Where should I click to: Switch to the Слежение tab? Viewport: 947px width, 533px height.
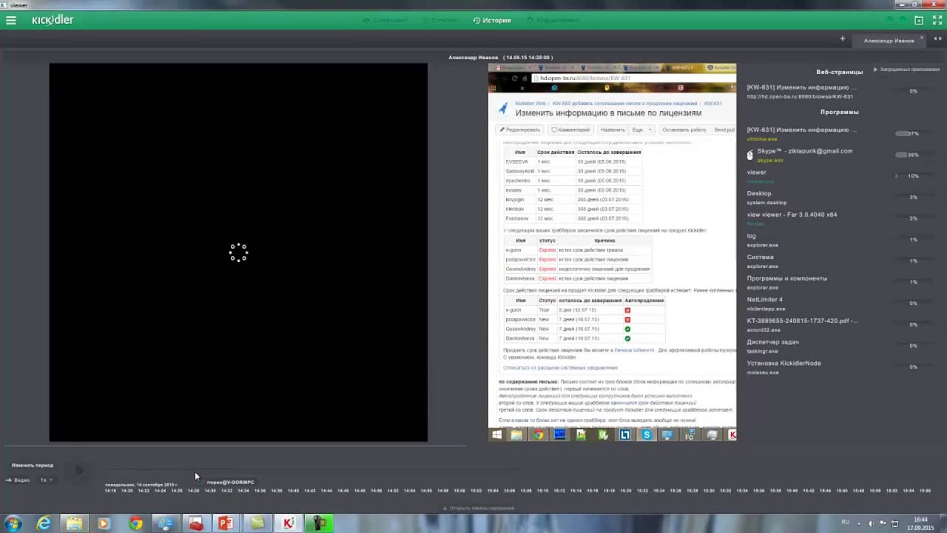click(385, 21)
